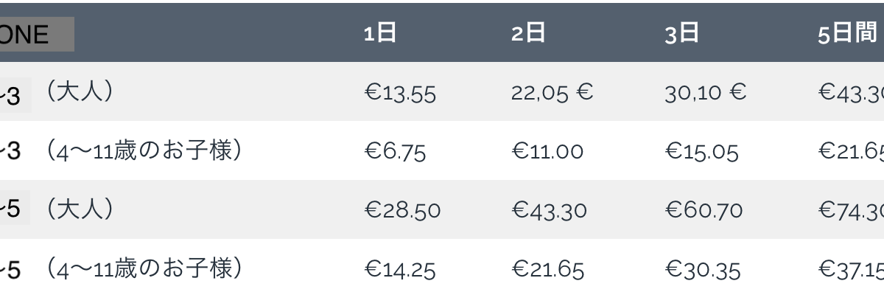Select the €11.00 child two-day price
Screen dimensions: 884x306
(x=547, y=152)
